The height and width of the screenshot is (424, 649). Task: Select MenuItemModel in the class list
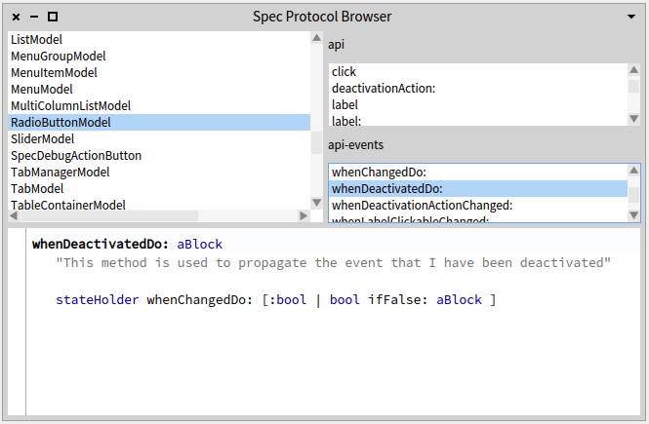point(54,73)
